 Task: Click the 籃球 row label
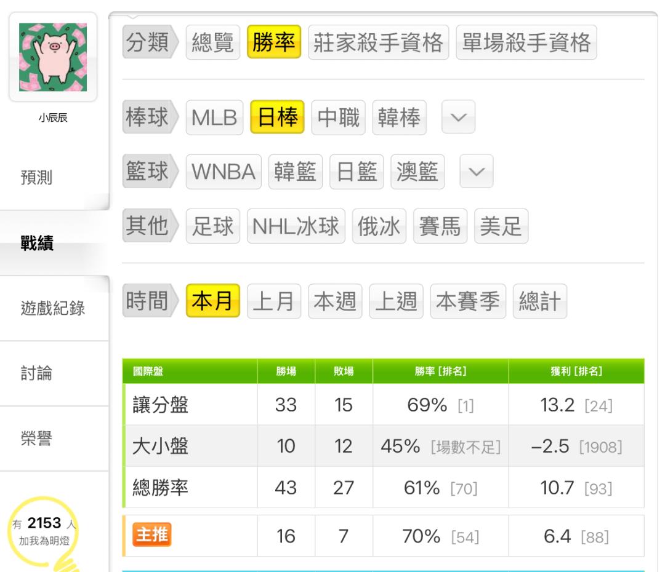click(150, 171)
